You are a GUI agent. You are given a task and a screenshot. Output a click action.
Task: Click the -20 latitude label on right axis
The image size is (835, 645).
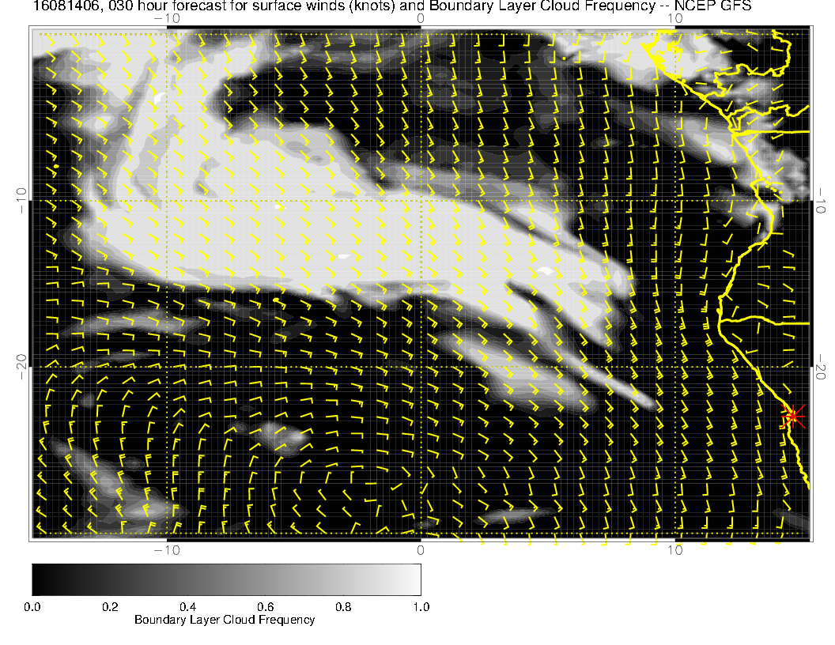tap(822, 367)
